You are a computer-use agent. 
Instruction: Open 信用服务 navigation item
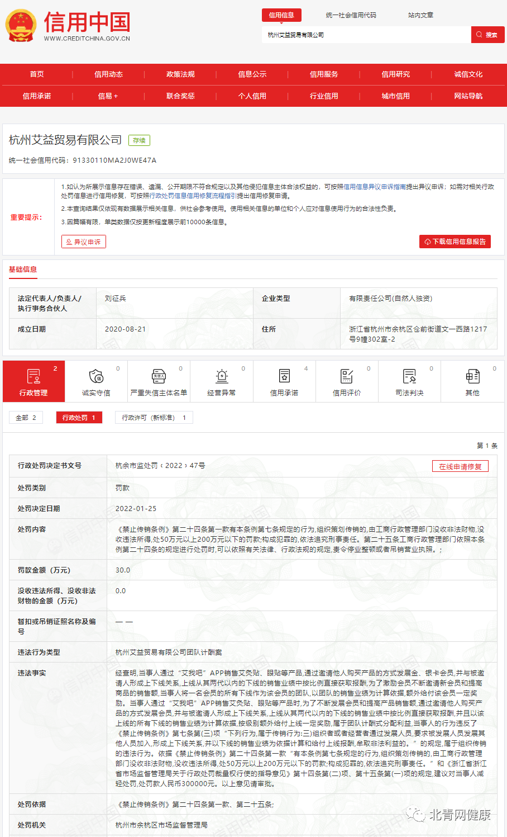click(324, 74)
